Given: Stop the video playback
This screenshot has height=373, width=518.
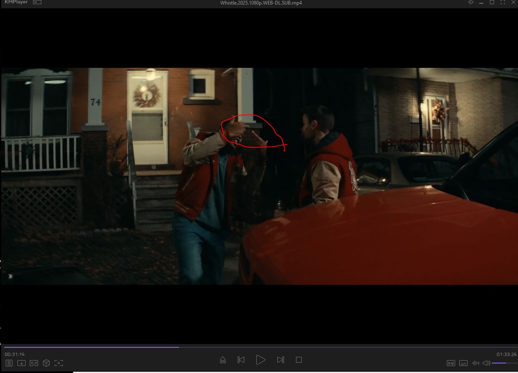Looking at the screenshot, I should (299, 360).
